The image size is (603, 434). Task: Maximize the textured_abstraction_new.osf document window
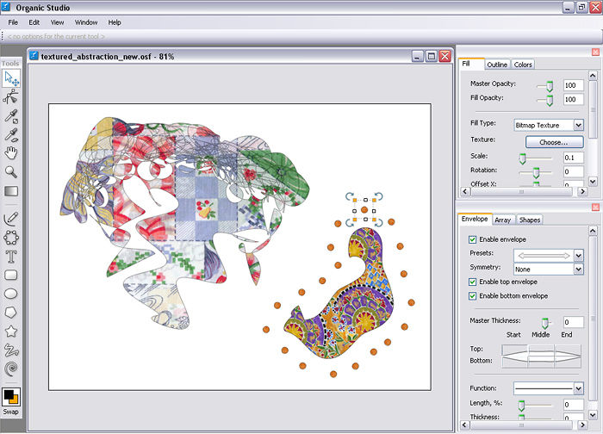[432, 56]
